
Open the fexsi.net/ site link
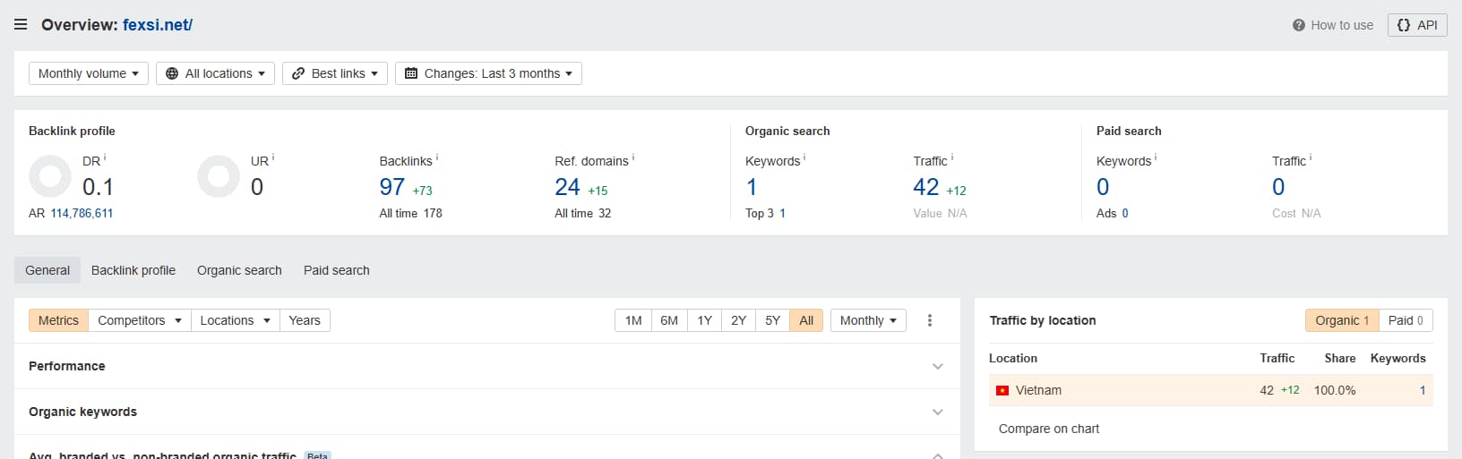(158, 25)
